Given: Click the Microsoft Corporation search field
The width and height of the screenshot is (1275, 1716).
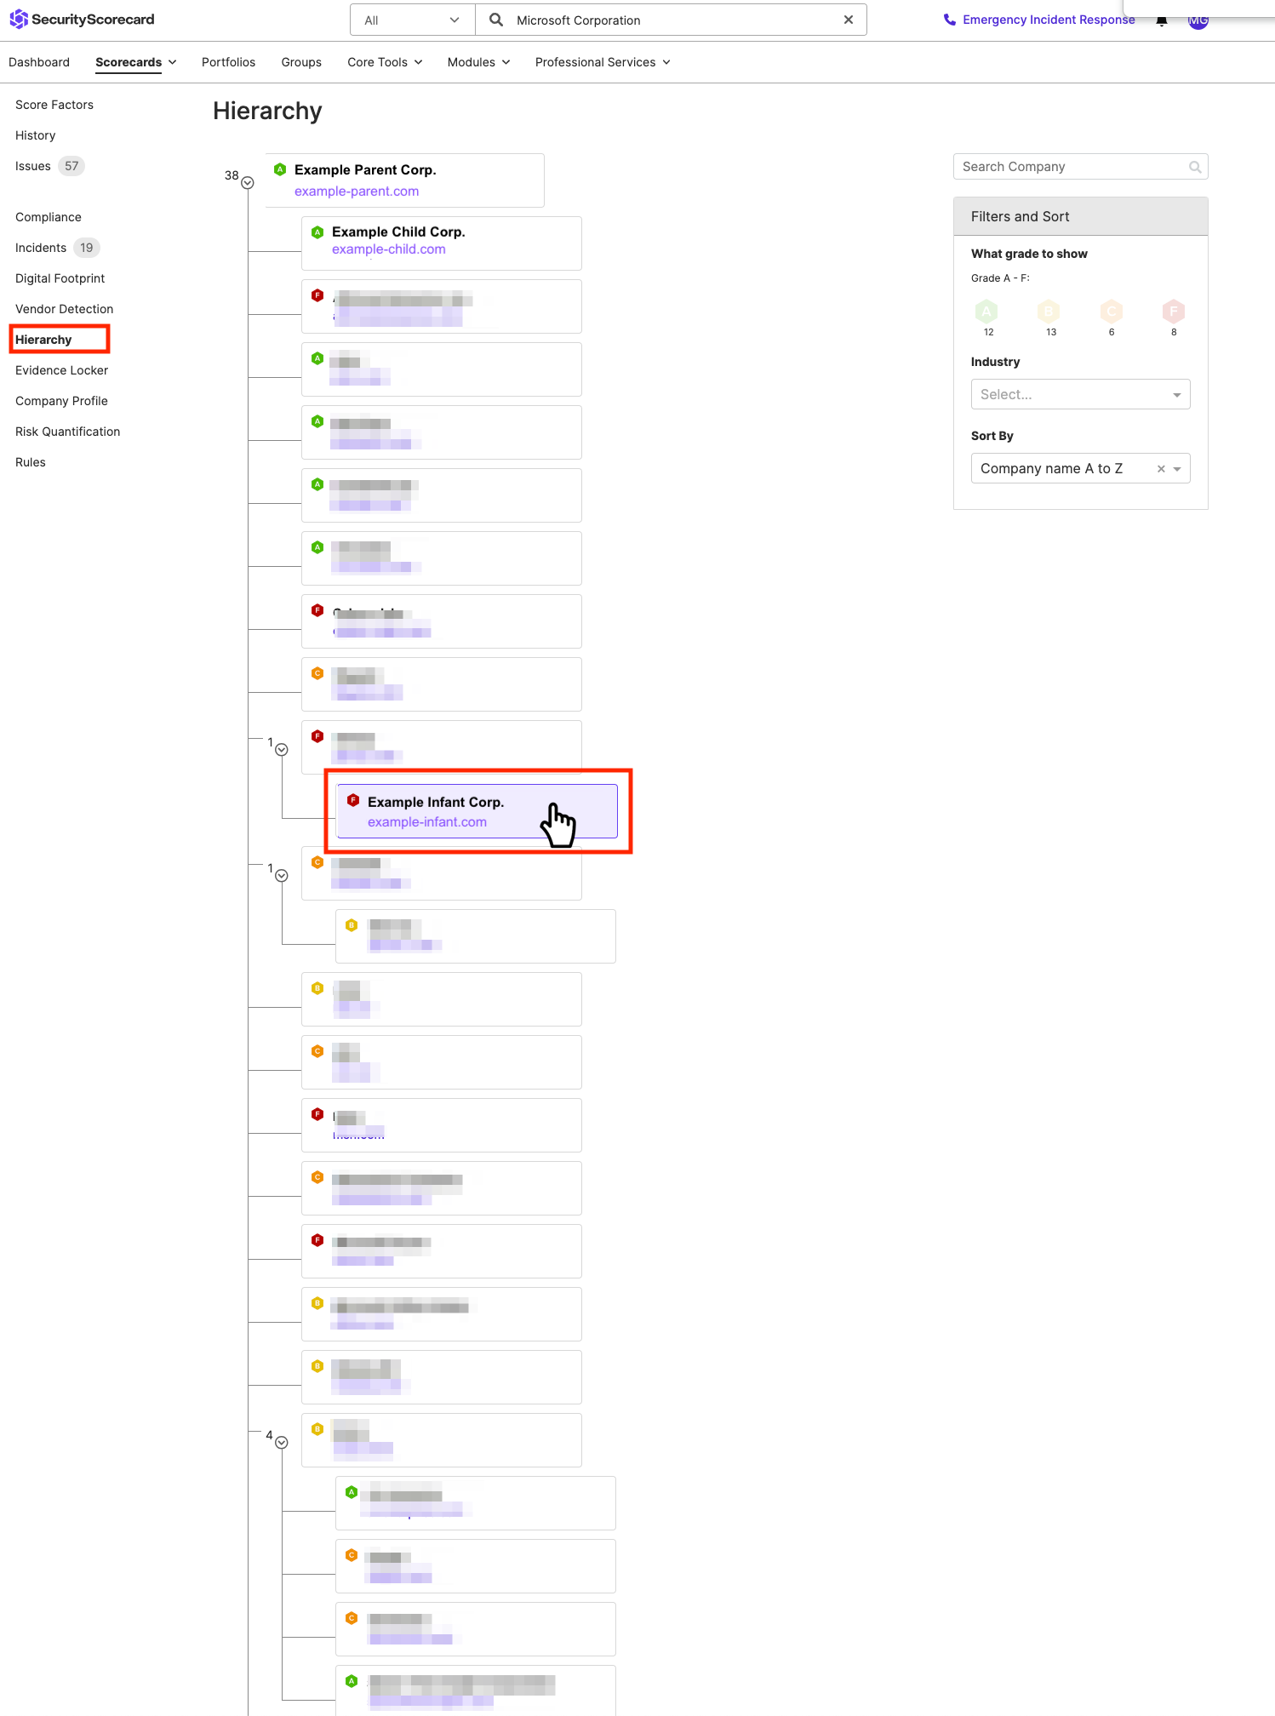Looking at the screenshot, I should coord(671,20).
